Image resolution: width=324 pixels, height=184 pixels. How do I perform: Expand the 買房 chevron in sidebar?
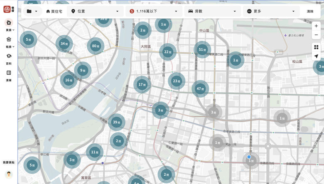click(x=13, y=30)
